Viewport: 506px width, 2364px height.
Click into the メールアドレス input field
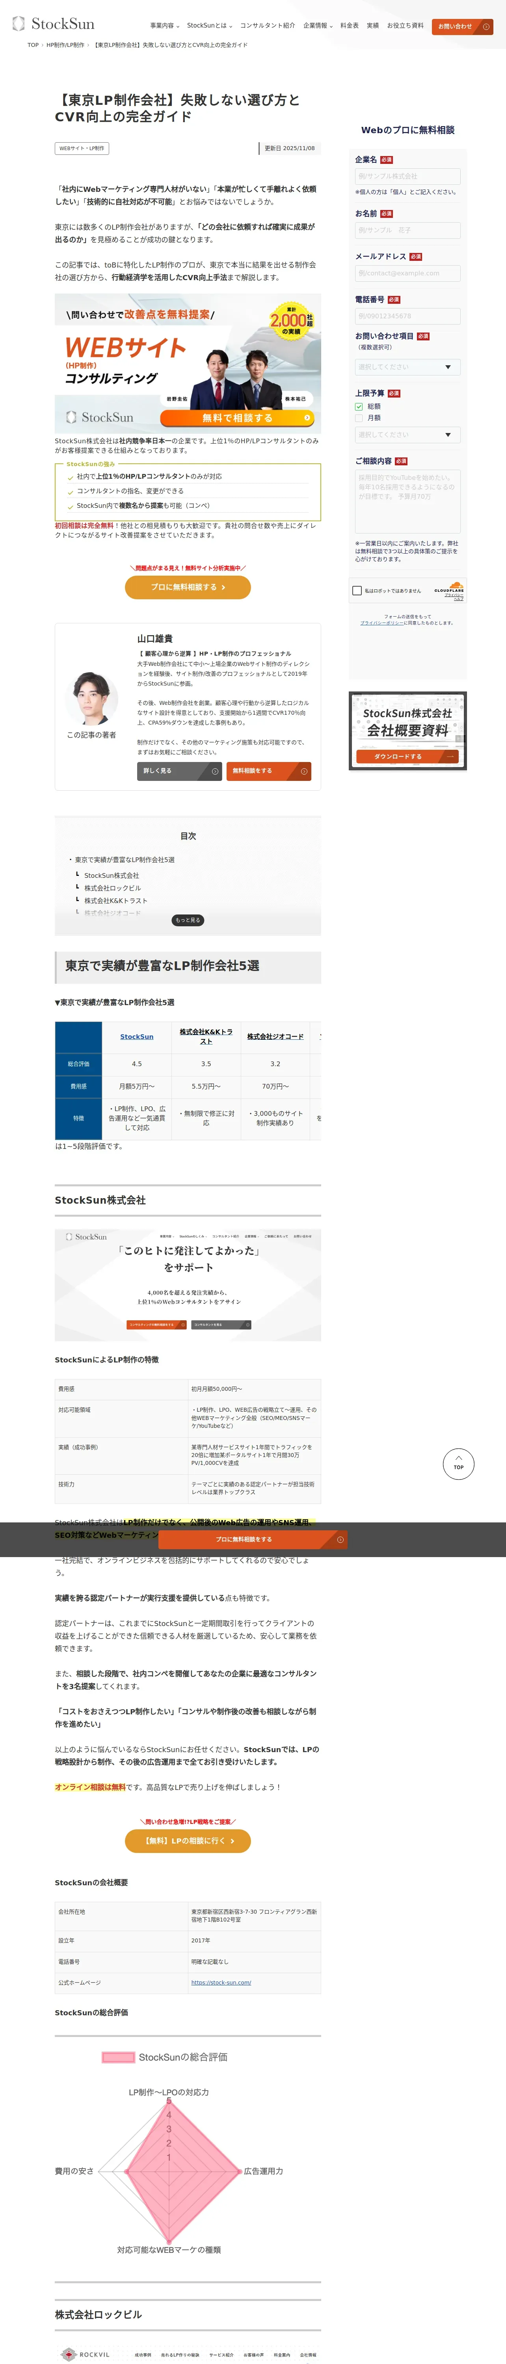point(408,273)
